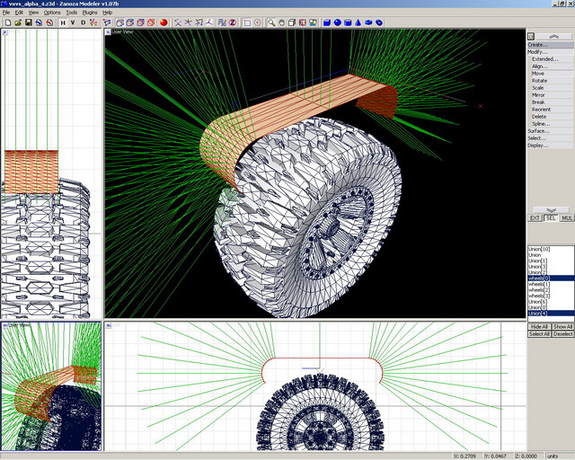The image size is (575, 460).
Task: Click the sphere primitive icon in toolbar
Action: (338, 22)
